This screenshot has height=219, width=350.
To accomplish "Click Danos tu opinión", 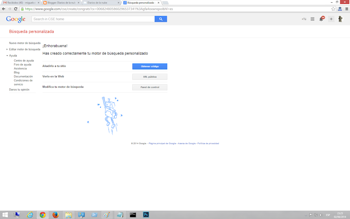I will (19, 90).
